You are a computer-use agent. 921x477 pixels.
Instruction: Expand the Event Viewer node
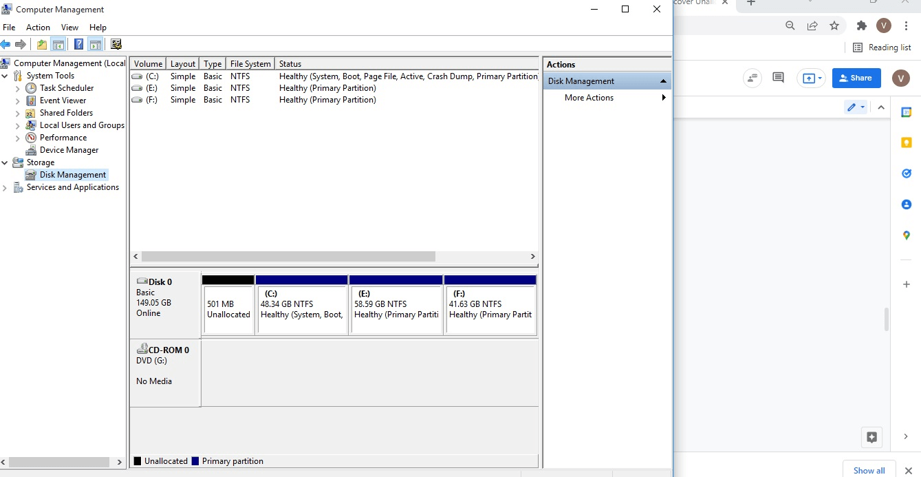pos(18,100)
